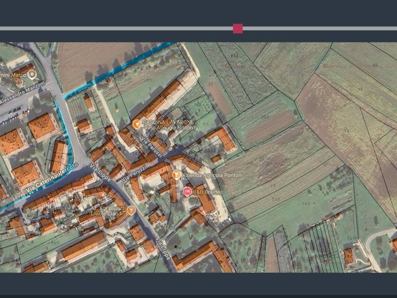Select parcel number 46 at top right
The width and height of the screenshot is (397, 298).
click(375, 65)
